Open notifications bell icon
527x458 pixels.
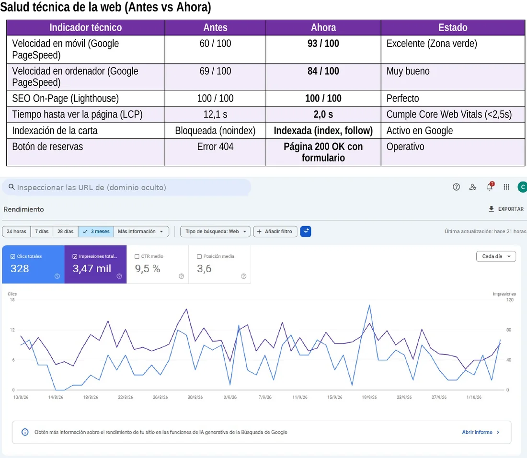(490, 186)
